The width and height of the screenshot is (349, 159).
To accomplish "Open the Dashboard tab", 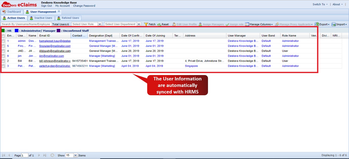I will pyautogui.click(x=12, y=11).
